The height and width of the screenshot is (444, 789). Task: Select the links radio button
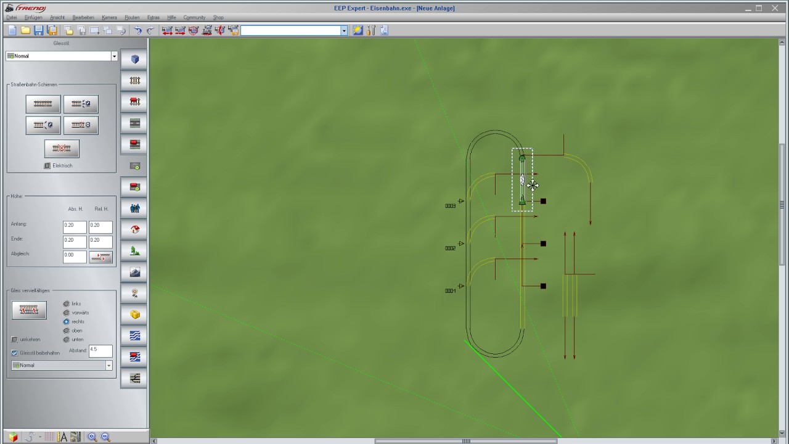(67, 303)
